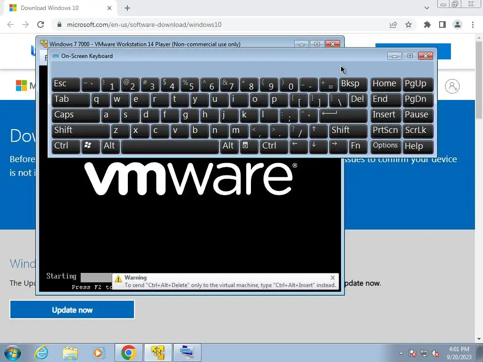Open Chrome side panel icon
483x362 pixels.
pos(442,25)
